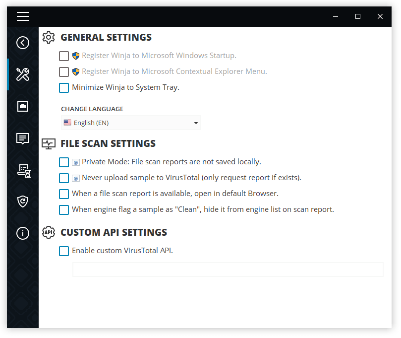
Task: Click the CUSTOM API SETTINGS heading
Action: pos(114,232)
